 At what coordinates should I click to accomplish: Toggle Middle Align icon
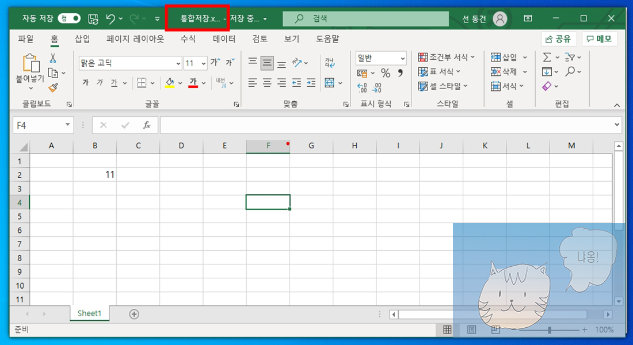267,63
